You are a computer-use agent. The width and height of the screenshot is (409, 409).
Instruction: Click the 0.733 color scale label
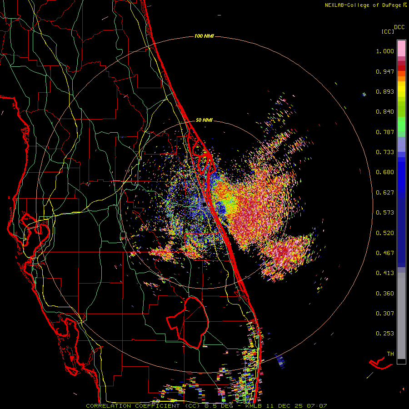[385, 152]
